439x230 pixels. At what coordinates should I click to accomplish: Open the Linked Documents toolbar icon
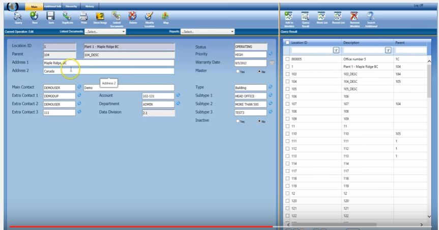coord(116,19)
